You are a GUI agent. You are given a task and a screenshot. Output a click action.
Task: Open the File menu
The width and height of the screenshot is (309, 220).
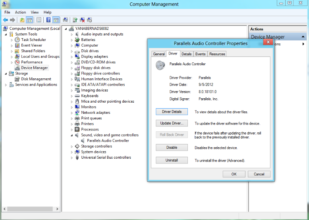(7, 12)
